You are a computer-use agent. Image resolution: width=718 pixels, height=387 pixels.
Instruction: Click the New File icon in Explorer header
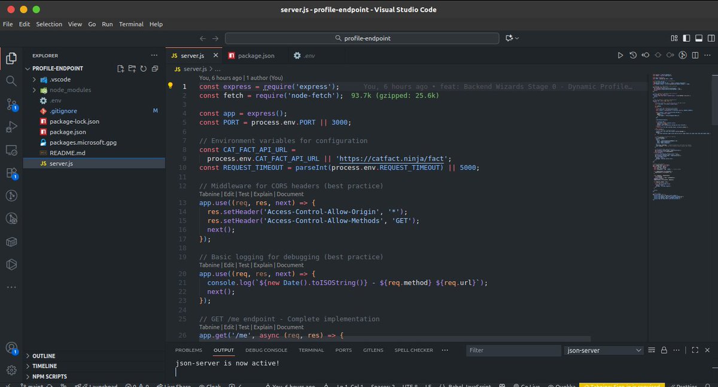click(121, 69)
